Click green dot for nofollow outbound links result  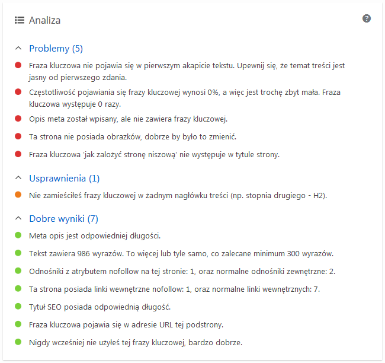click(18, 272)
